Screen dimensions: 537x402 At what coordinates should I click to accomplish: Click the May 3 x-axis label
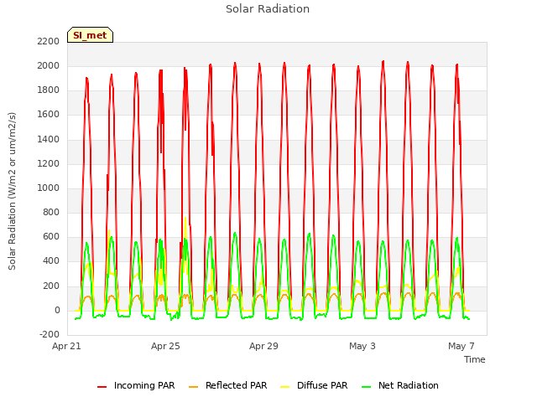click(362, 346)
